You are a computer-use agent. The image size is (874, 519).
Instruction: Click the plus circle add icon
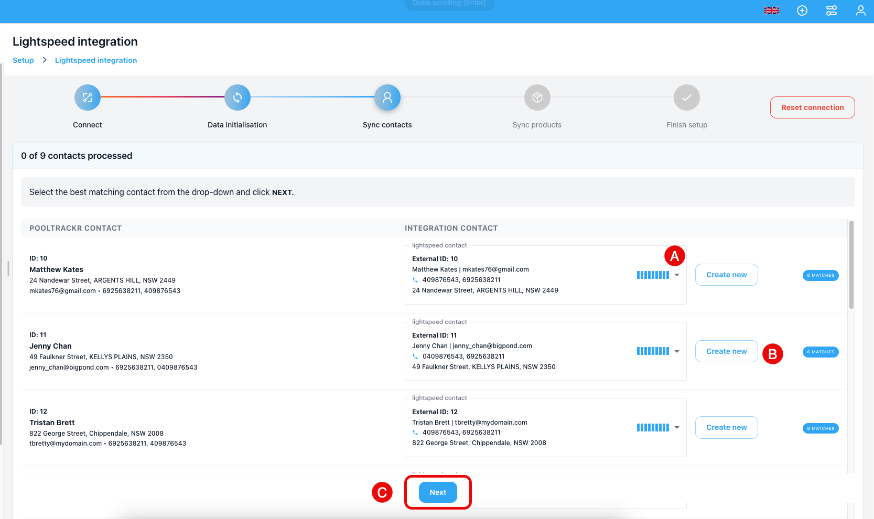click(802, 10)
